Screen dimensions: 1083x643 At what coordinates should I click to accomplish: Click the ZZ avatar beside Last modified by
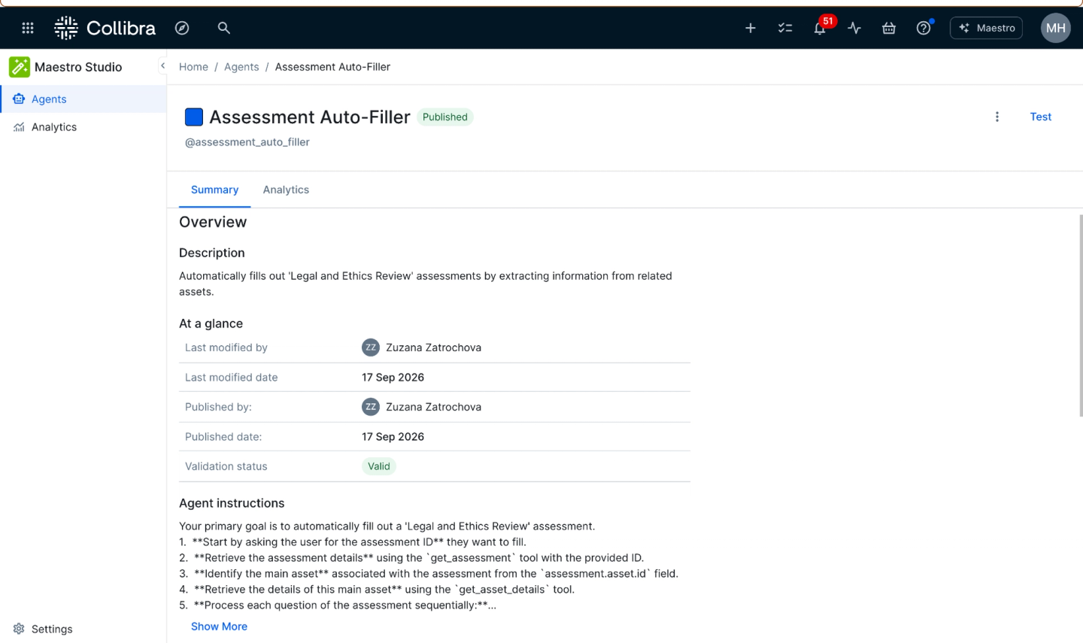[371, 347]
